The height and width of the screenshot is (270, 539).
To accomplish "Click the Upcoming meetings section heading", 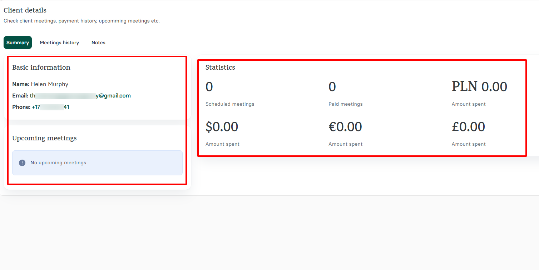I will (x=44, y=138).
